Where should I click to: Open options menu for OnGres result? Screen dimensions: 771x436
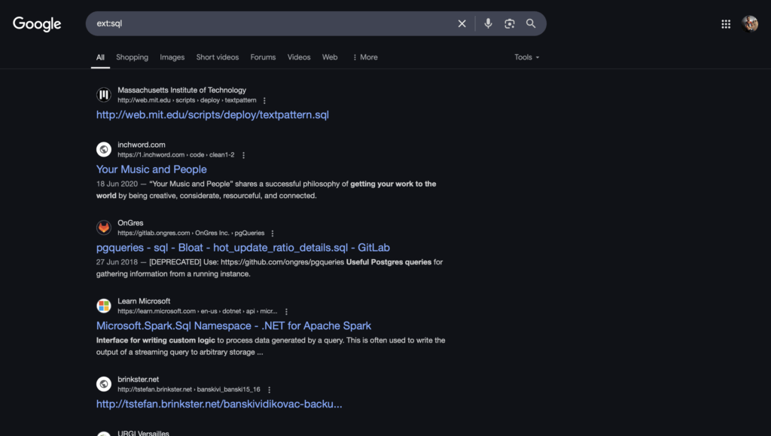[273, 233]
